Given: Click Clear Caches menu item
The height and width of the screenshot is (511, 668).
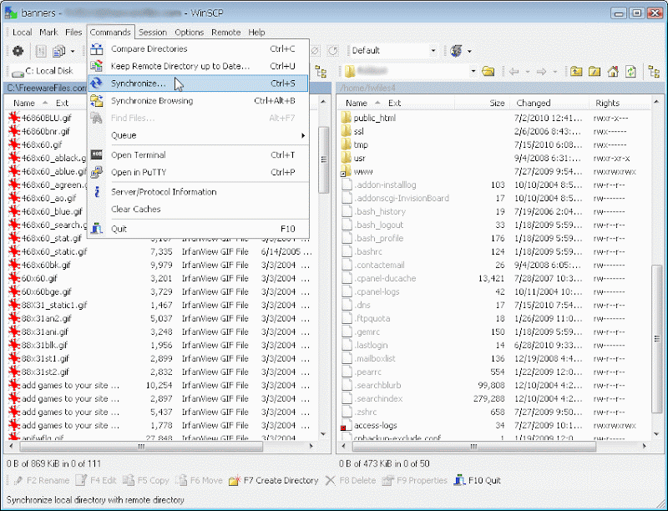Looking at the screenshot, I should [198, 209].
